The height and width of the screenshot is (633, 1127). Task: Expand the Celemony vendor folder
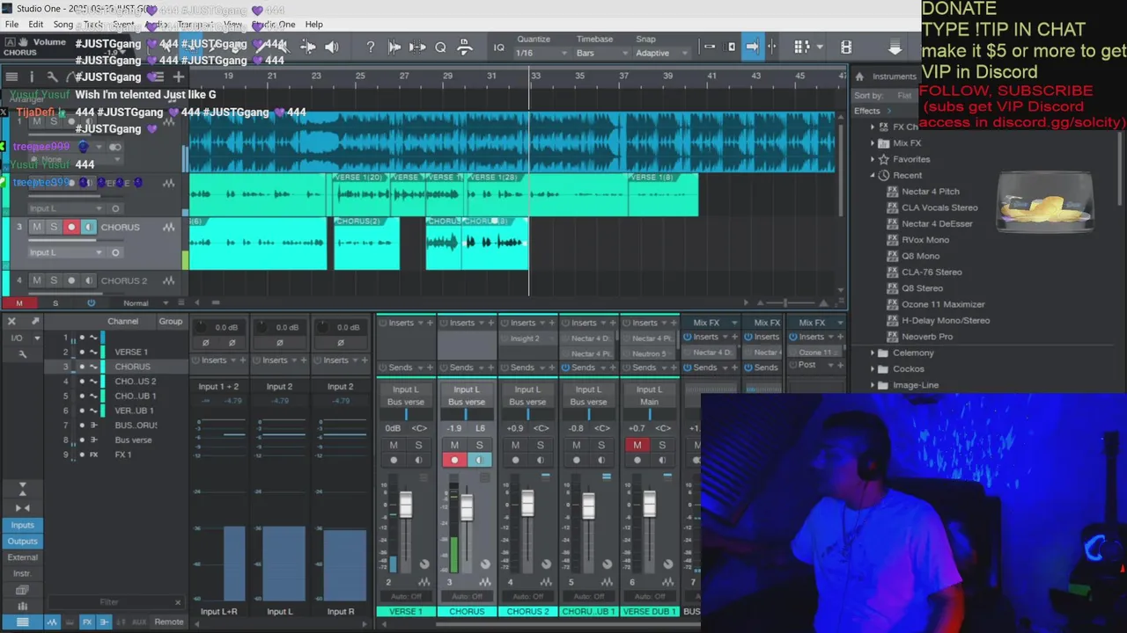[x=873, y=353]
